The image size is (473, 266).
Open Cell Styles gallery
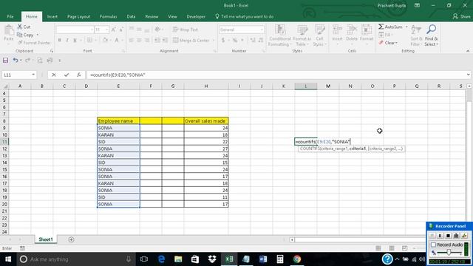(320, 35)
